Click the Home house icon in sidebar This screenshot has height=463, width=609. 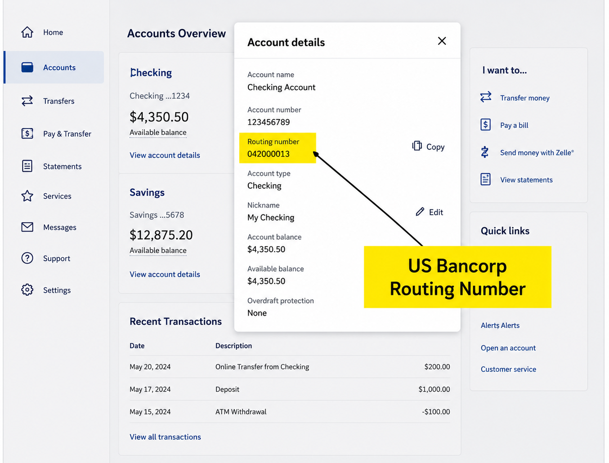coord(27,32)
